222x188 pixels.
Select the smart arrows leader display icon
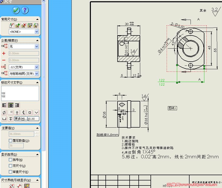[x=27, y=186]
